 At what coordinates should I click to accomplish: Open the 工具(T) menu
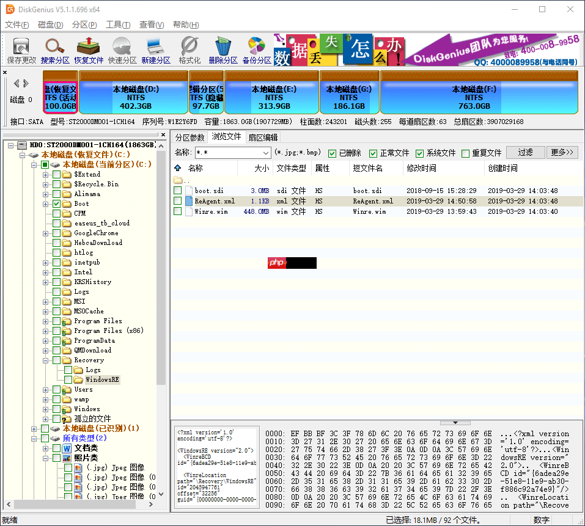coord(117,25)
